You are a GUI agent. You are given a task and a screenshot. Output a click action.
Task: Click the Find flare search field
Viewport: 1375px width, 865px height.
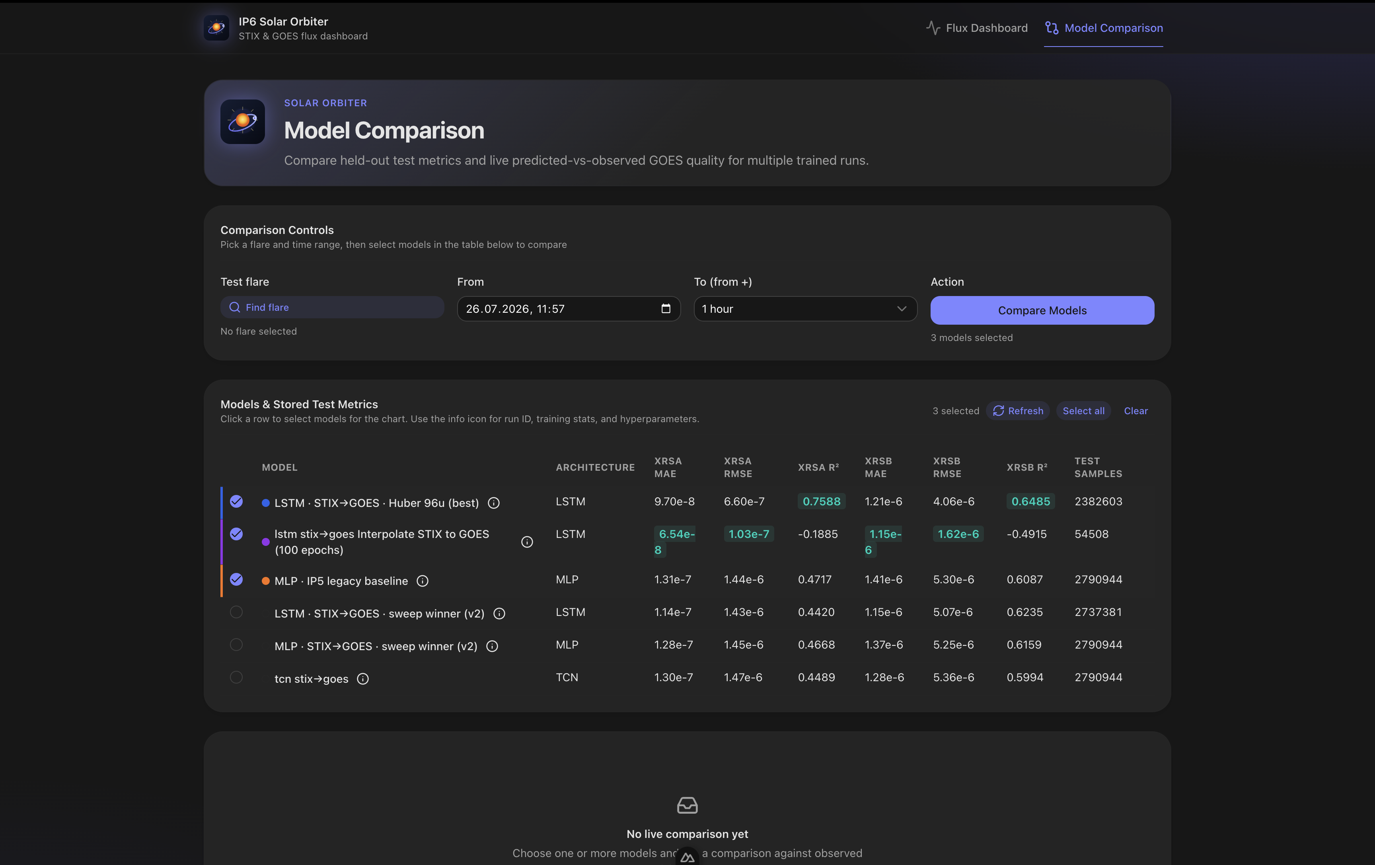pos(332,307)
